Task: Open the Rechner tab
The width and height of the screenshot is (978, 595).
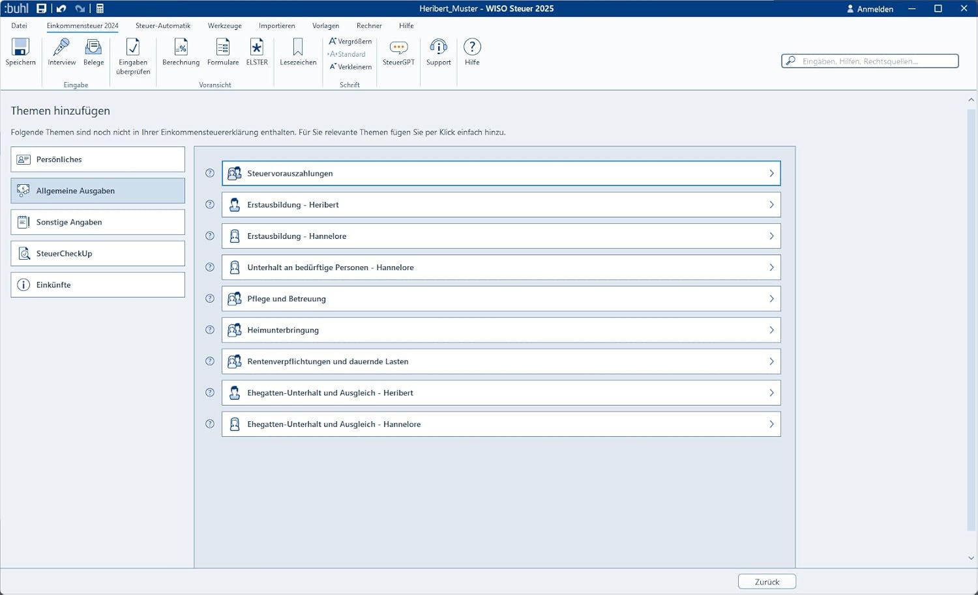Action: [x=369, y=25]
